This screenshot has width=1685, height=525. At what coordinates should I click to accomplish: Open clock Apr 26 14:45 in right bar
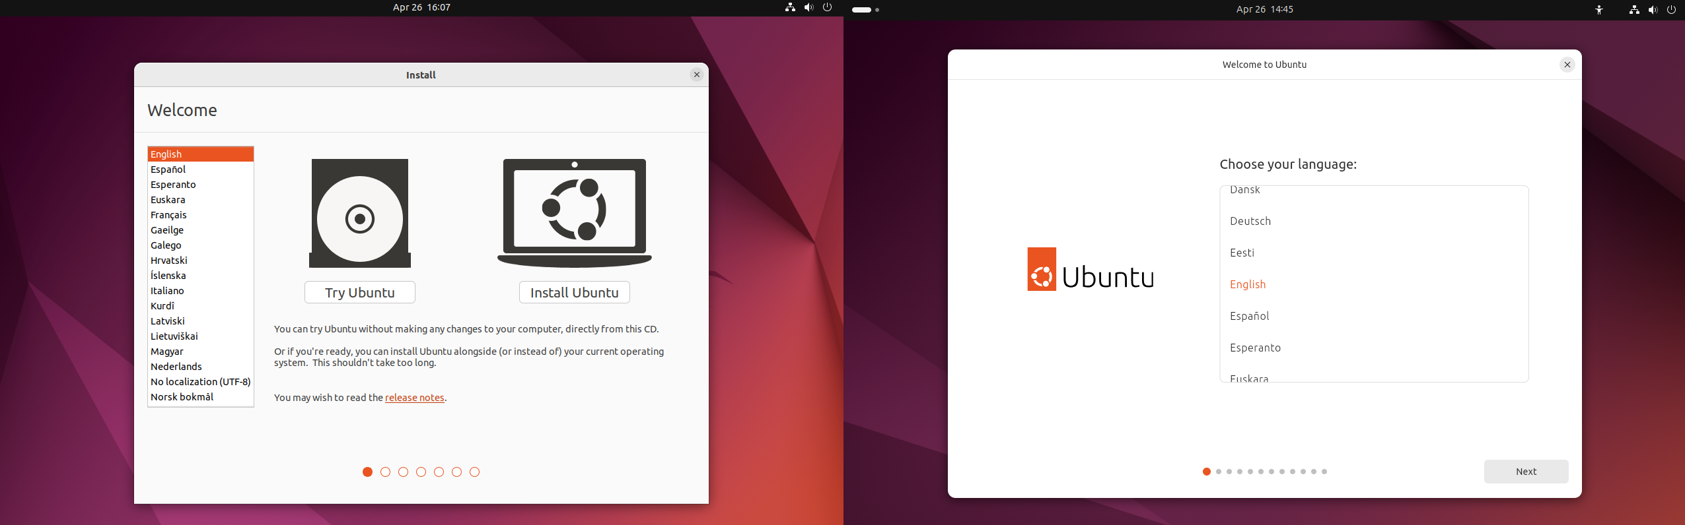click(x=1264, y=9)
